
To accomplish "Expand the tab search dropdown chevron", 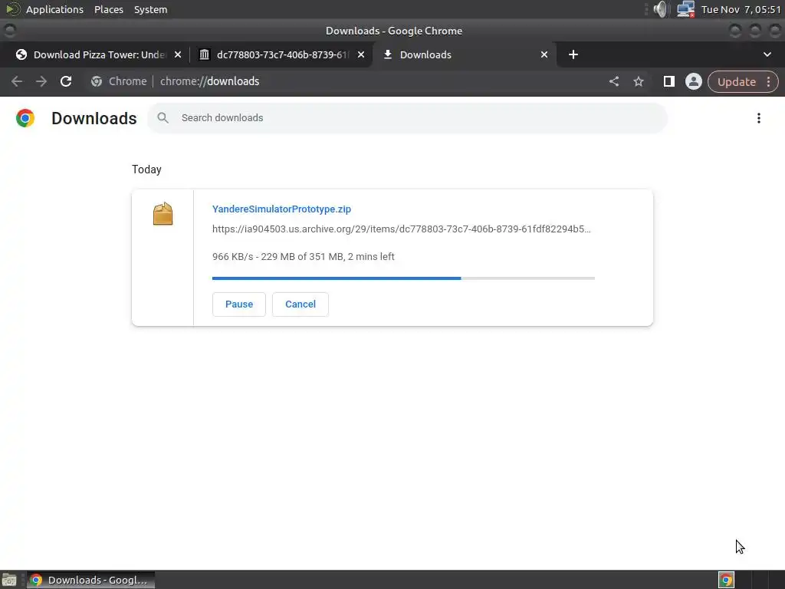I will point(767,54).
